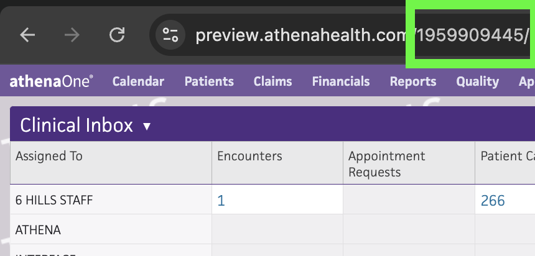Open the 266 patient cases link
The height and width of the screenshot is (256, 535).
coord(493,201)
